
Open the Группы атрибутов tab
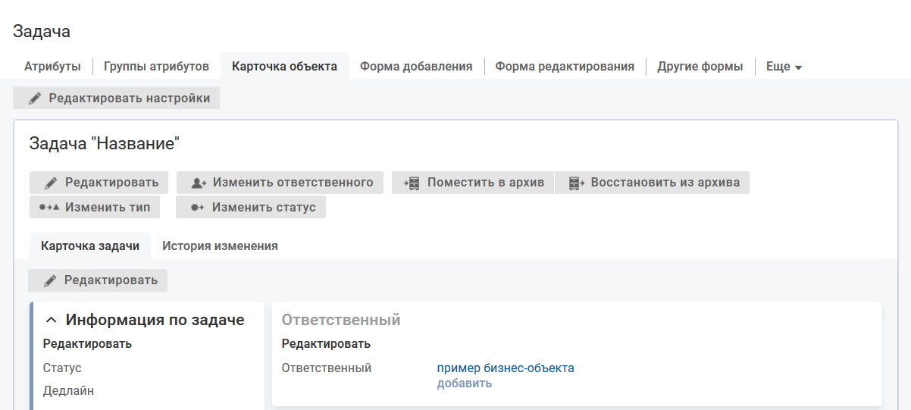pos(156,67)
